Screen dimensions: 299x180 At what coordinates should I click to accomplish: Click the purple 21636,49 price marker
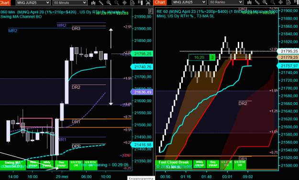click(x=142, y=92)
